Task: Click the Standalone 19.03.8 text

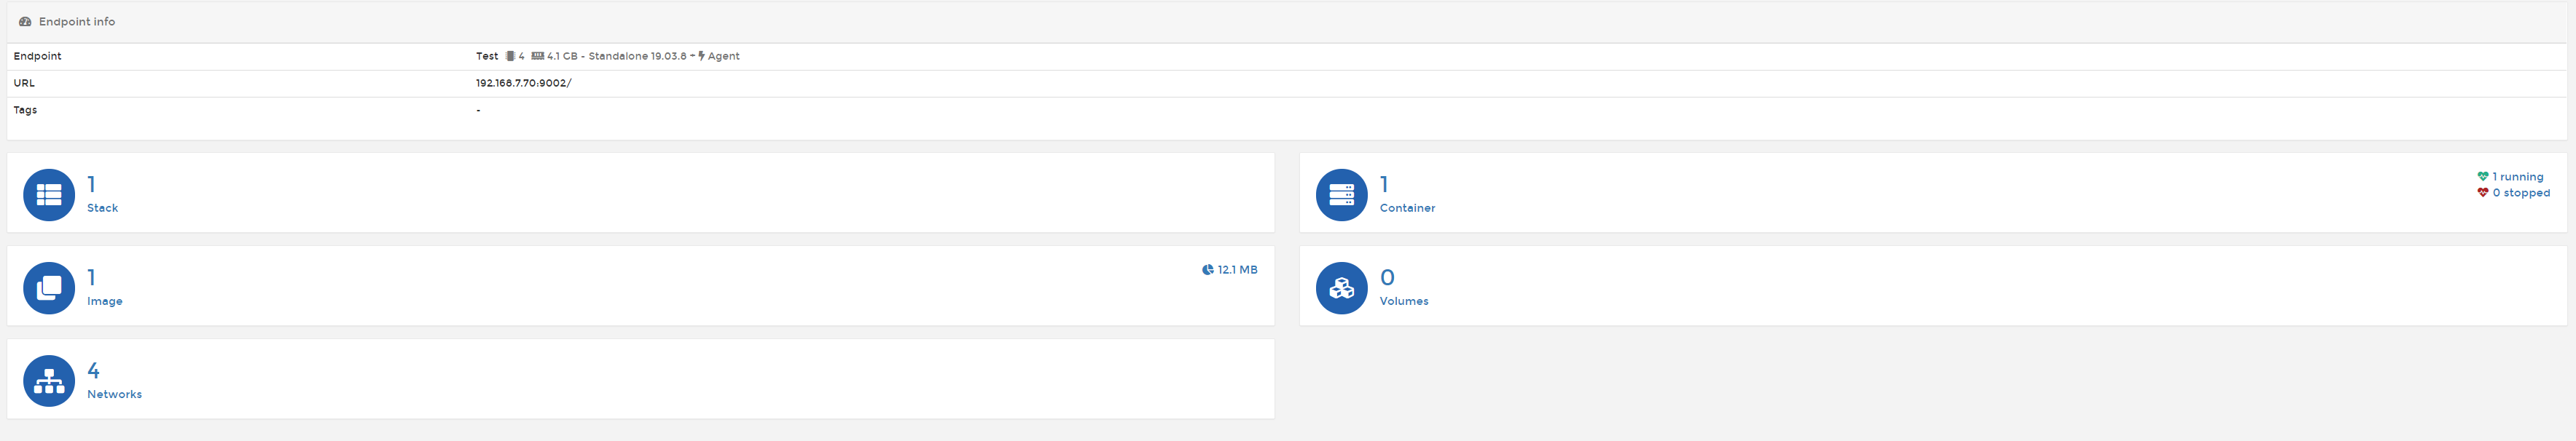Action: tap(637, 56)
